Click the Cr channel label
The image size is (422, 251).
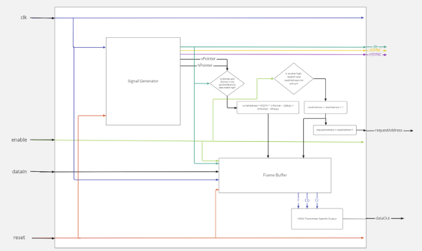click(317, 201)
